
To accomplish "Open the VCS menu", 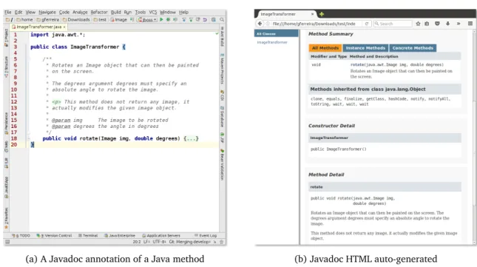I will 153,12.
